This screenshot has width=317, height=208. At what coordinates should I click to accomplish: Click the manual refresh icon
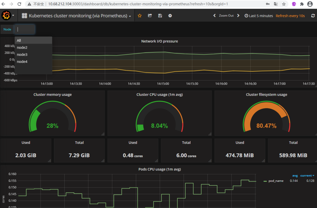313,16
